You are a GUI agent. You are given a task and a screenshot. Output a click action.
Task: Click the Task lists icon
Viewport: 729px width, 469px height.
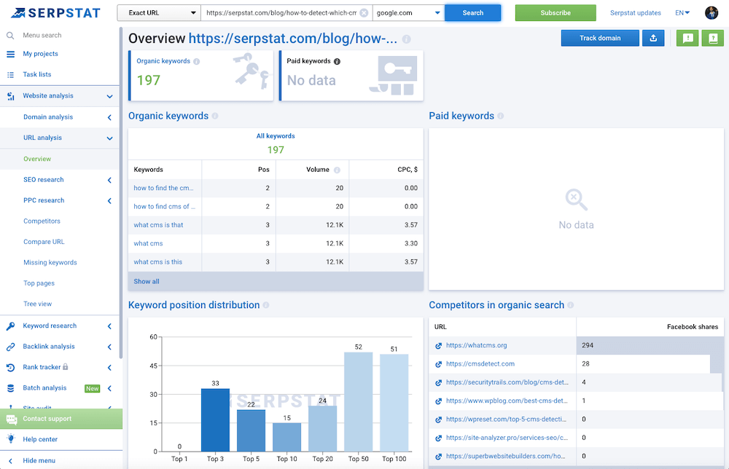(x=10, y=74)
